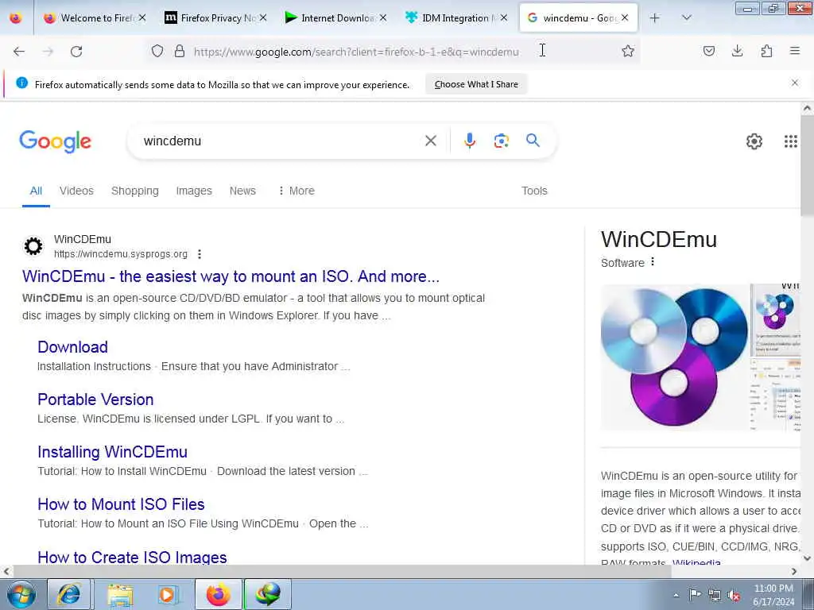
Task: Click the vertical scrollbar down arrow
Action: 808,558
